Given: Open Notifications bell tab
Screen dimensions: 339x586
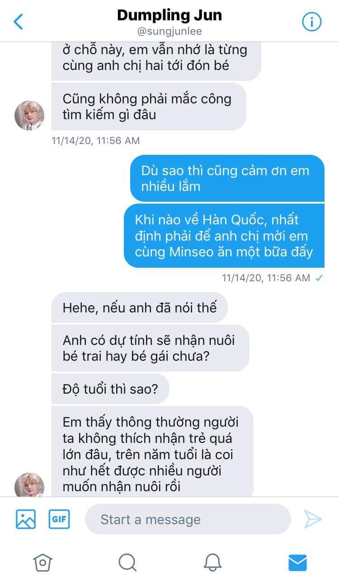Looking at the screenshot, I should (x=212, y=563).
